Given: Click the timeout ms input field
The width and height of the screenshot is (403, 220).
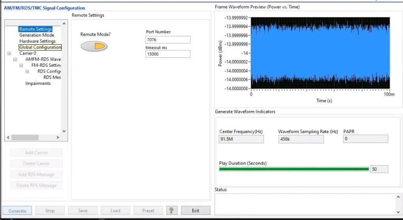Looking at the screenshot, I should [x=168, y=54].
